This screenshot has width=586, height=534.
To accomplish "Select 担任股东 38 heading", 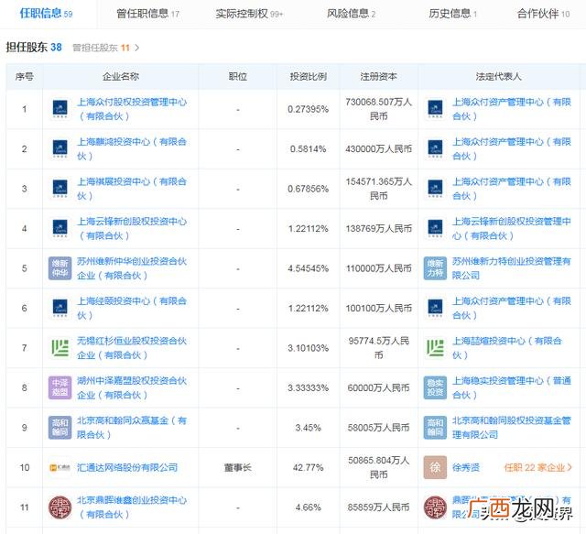I will click(34, 48).
